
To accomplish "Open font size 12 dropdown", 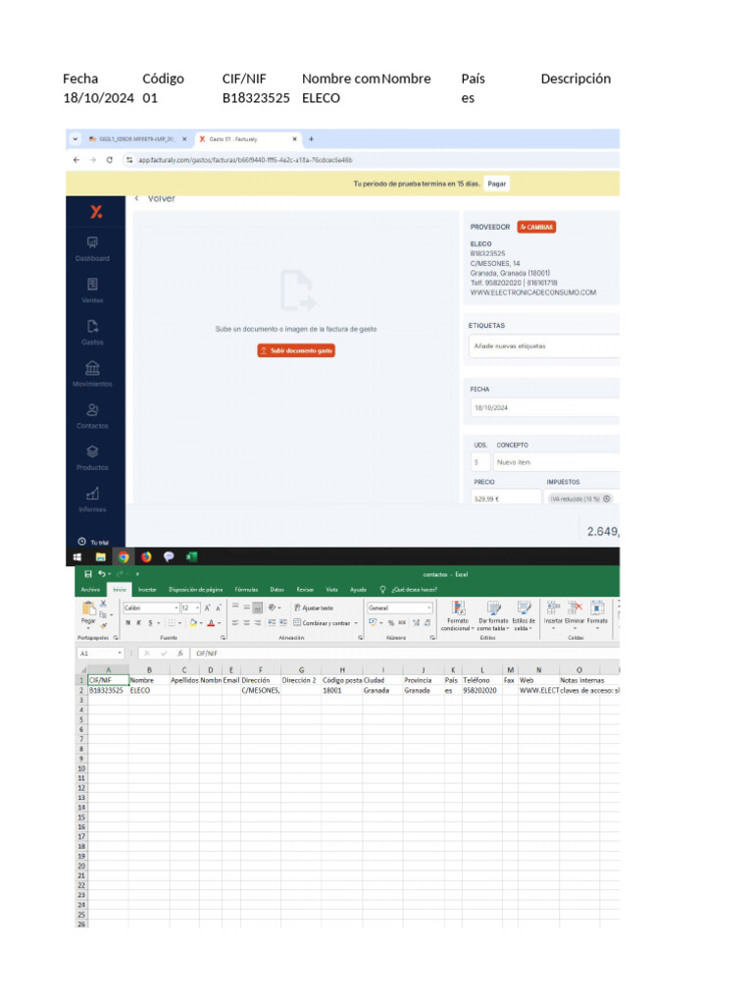I will tap(197, 608).
